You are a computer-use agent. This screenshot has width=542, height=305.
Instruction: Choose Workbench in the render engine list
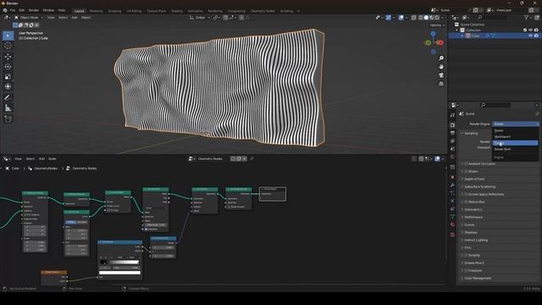tap(515, 136)
